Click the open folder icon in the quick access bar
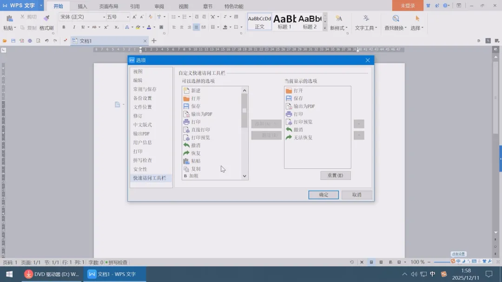The width and height of the screenshot is (502, 282). [x=5, y=41]
